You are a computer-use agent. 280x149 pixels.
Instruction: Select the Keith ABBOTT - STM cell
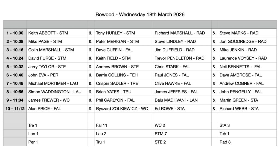click(x=48, y=33)
